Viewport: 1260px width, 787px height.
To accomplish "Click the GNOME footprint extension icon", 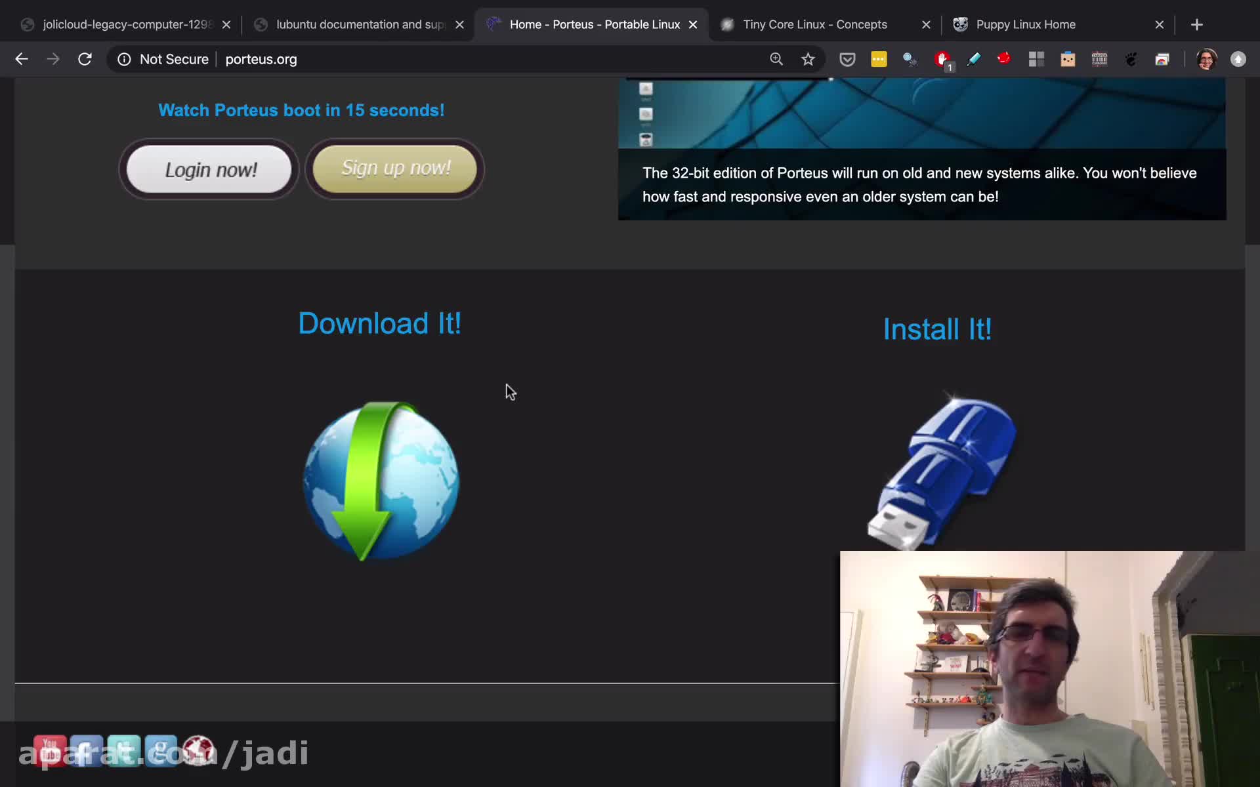I will click(x=1131, y=59).
